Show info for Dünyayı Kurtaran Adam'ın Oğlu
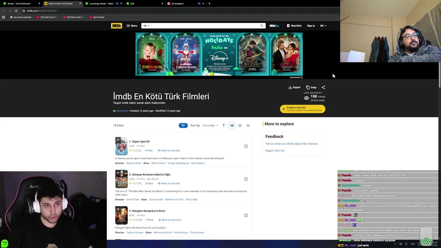The width and height of the screenshot is (441, 248). (246, 179)
